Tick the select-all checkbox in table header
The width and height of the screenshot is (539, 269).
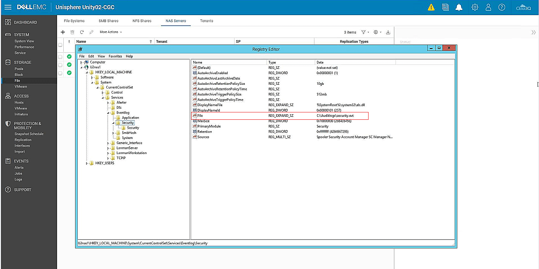tap(60, 45)
